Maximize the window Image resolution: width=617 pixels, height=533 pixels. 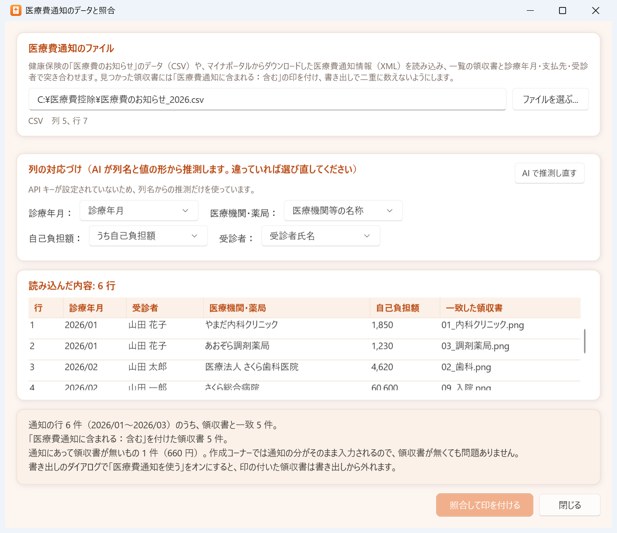(563, 10)
